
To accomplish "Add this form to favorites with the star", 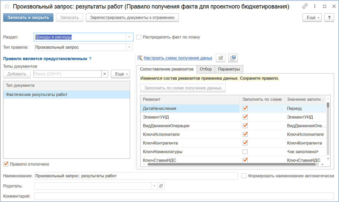I will pyautogui.click(x=7, y=7).
